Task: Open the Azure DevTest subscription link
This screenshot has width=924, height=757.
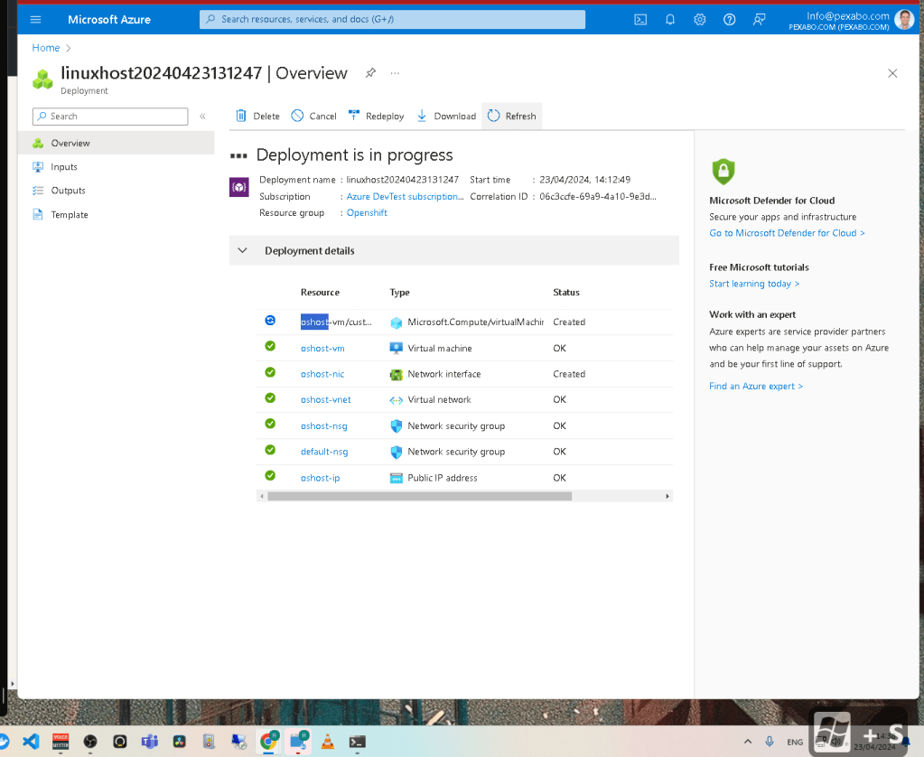Action: pos(405,196)
